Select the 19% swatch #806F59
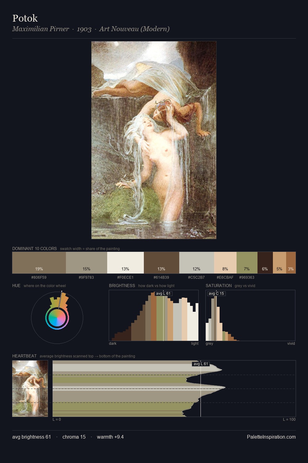Viewport: 308px width, 463px height. point(39,263)
